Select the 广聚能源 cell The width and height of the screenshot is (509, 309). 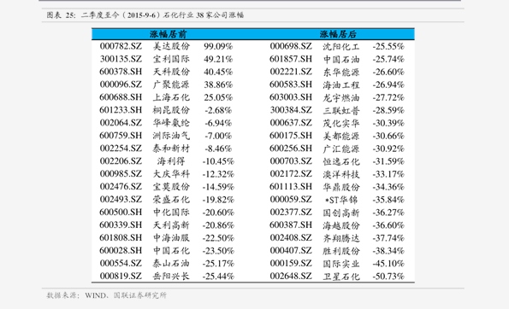(x=171, y=85)
